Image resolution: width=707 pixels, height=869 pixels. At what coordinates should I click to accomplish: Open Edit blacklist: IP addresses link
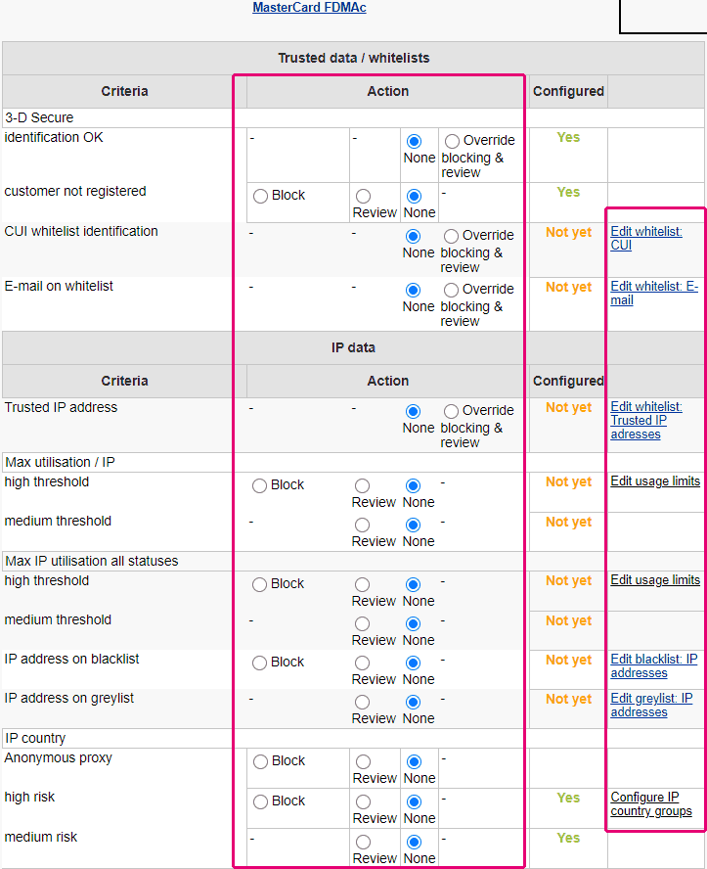click(653, 665)
